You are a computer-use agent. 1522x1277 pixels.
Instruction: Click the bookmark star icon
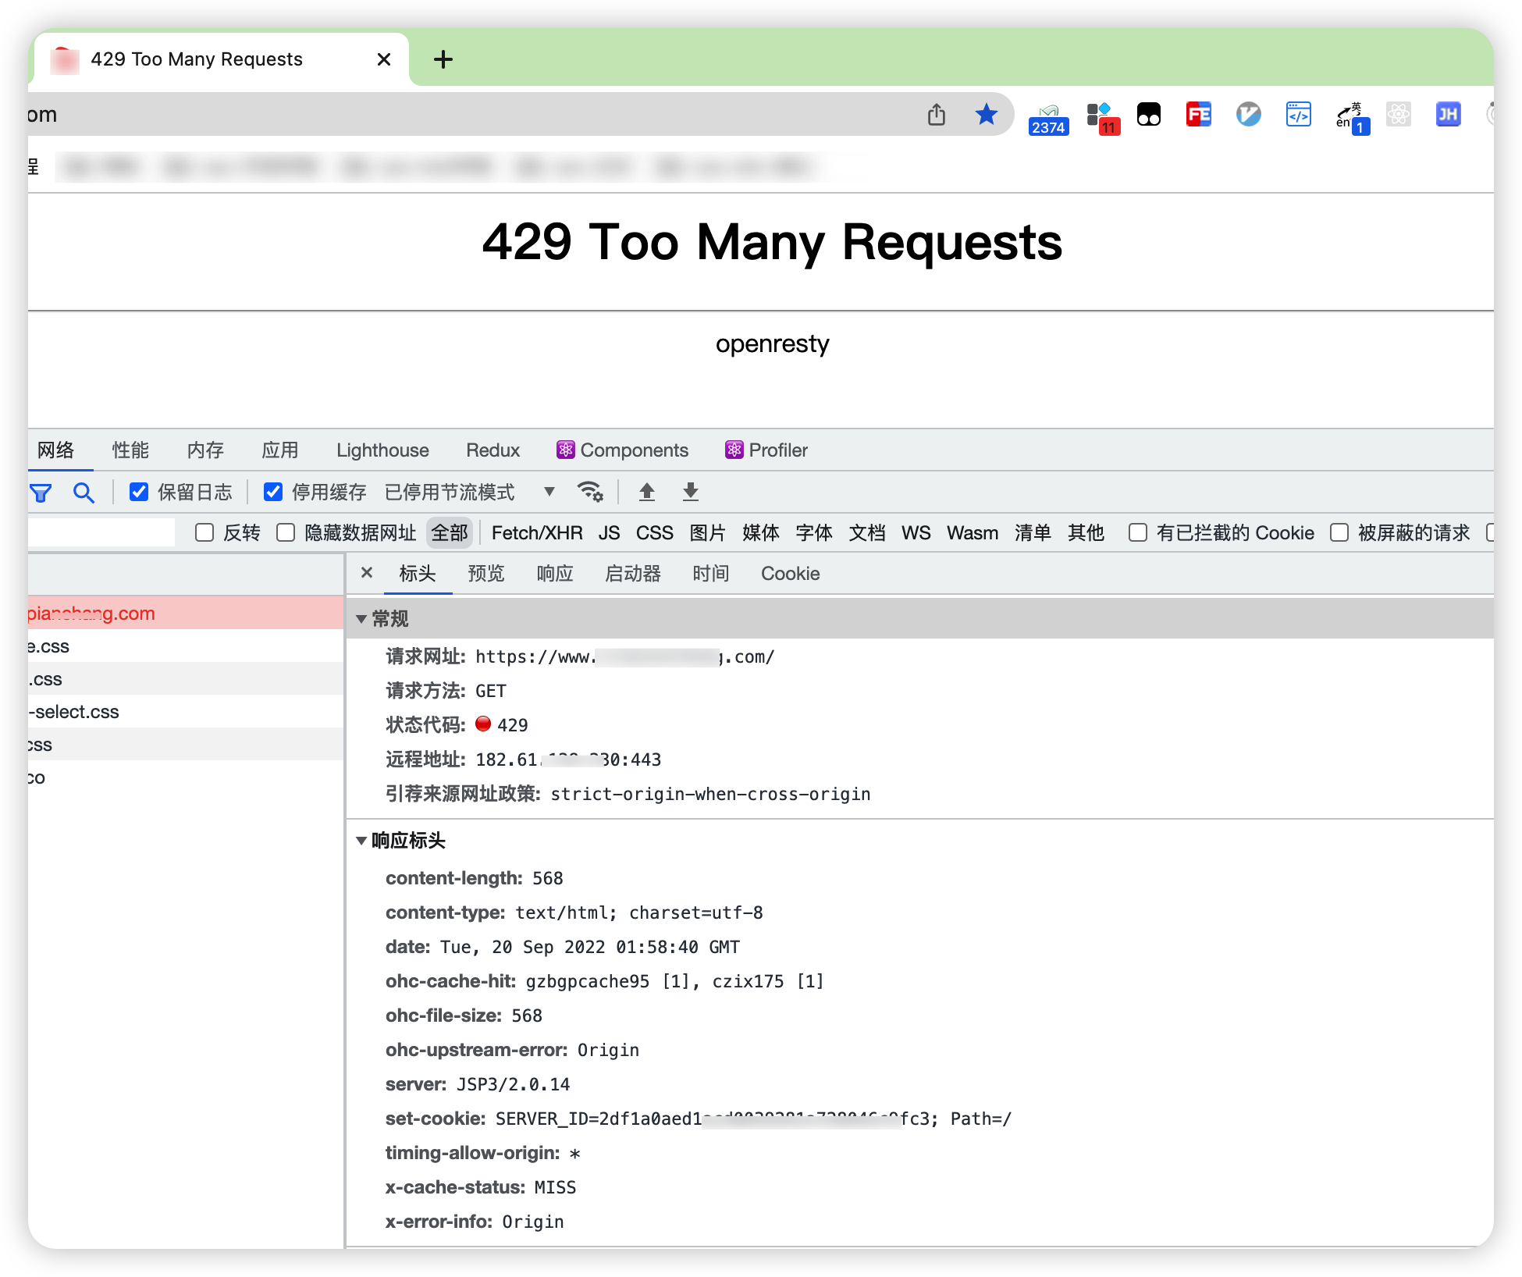pyautogui.click(x=987, y=115)
